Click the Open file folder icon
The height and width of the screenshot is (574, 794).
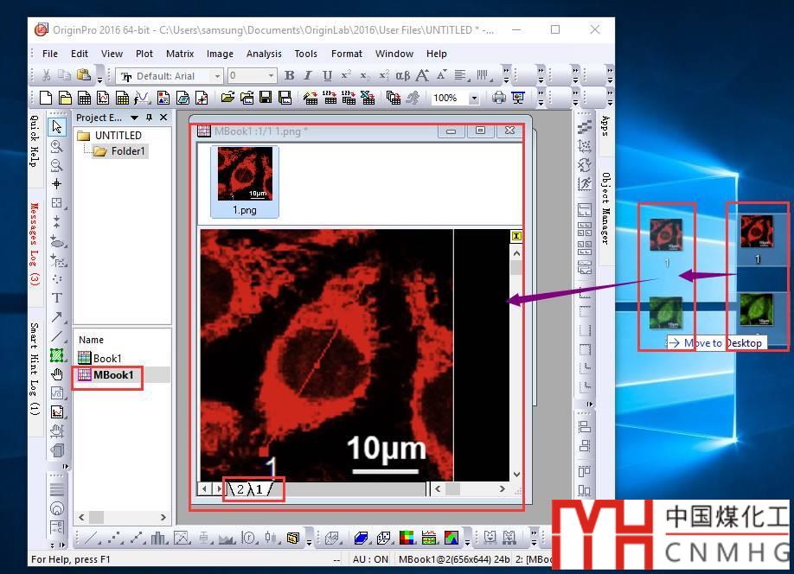[x=227, y=99]
